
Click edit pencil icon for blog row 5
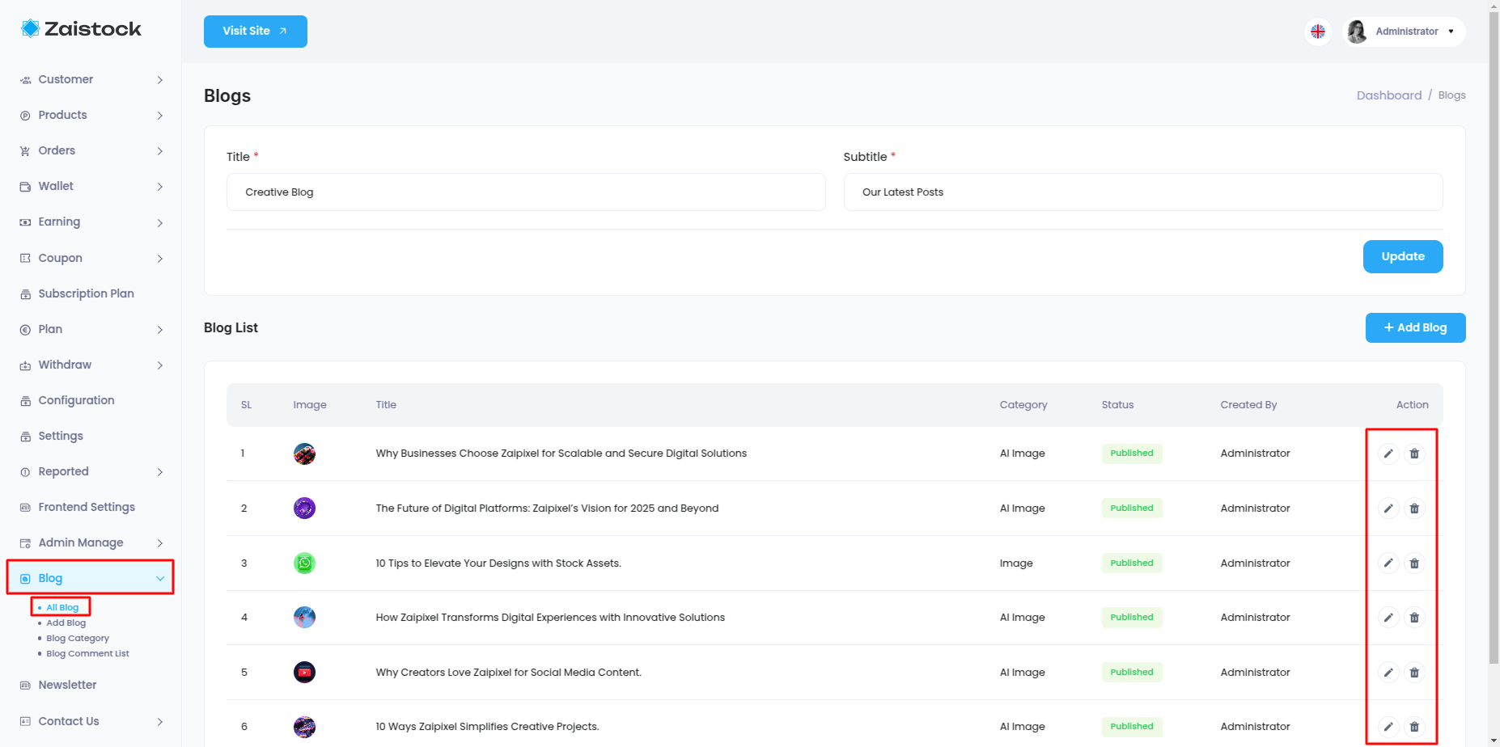click(1388, 673)
